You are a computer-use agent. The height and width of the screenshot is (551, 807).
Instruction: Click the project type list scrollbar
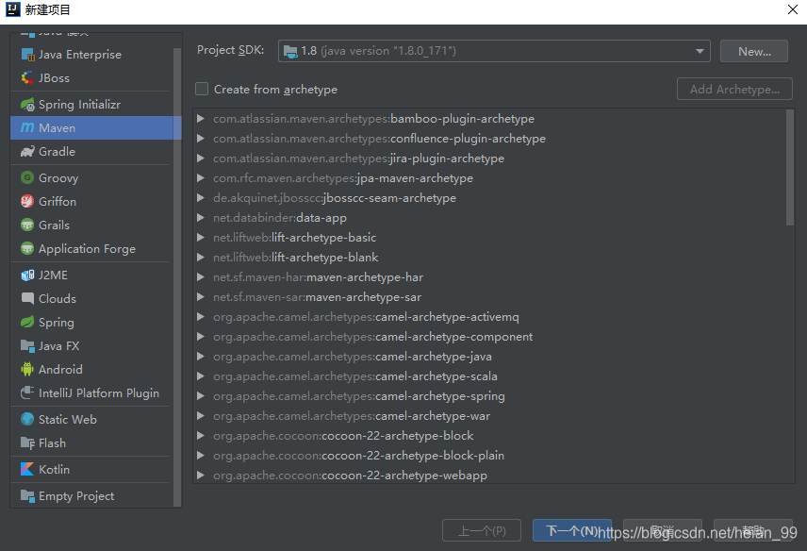click(x=177, y=277)
